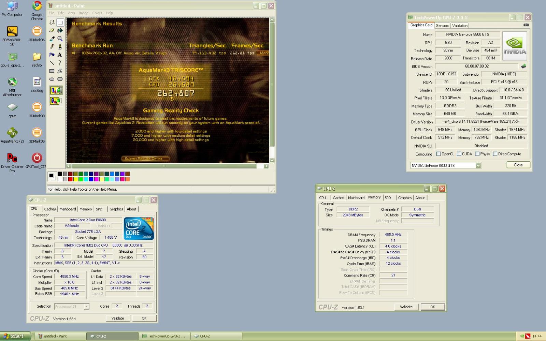The height and width of the screenshot is (341, 546).
Task: Select the Rectangle shape tool in Paint
Action: [52, 71]
